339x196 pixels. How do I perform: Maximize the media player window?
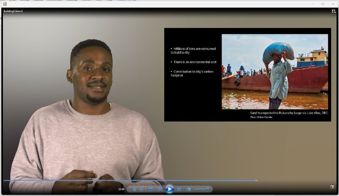323,3
